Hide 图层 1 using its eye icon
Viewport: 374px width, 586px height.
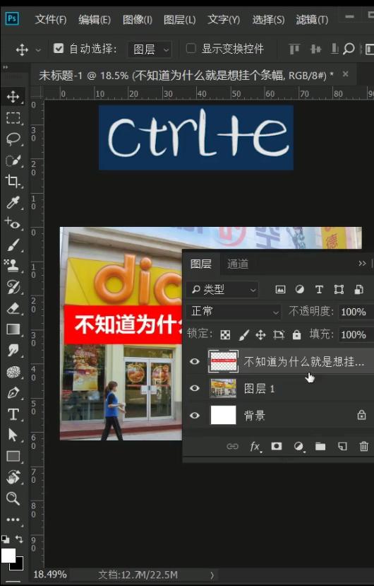pos(195,388)
